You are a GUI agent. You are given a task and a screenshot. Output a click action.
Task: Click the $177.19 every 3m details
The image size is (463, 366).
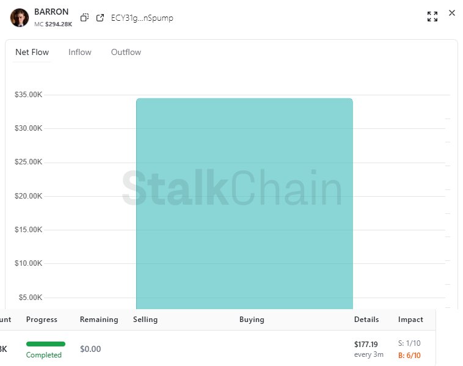pyautogui.click(x=366, y=349)
